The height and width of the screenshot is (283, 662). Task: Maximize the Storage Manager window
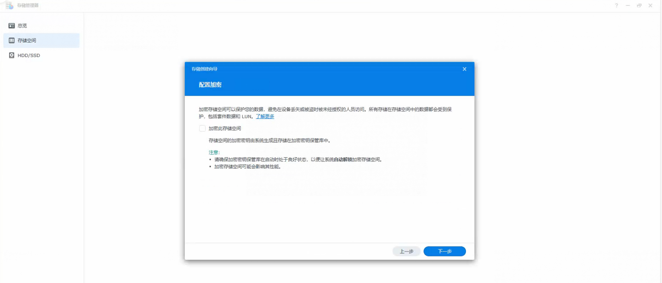pyautogui.click(x=639, y=6)
